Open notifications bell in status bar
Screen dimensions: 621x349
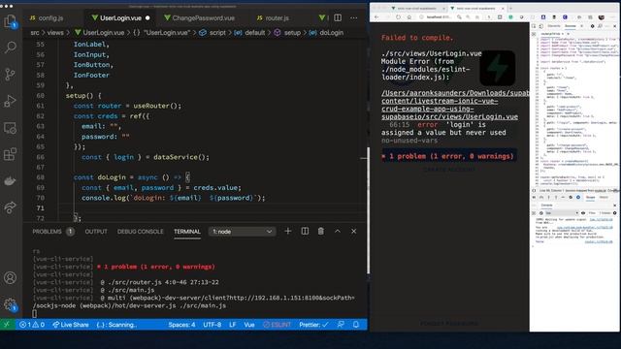point(356,325)
